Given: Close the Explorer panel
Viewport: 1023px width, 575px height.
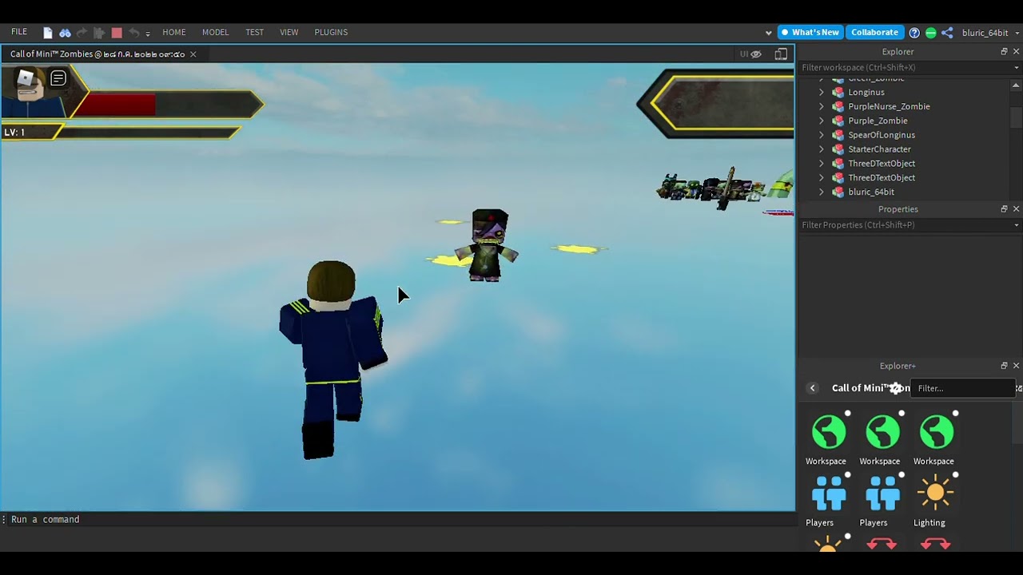Looking at the screenshot, I should pos(1016,52).
